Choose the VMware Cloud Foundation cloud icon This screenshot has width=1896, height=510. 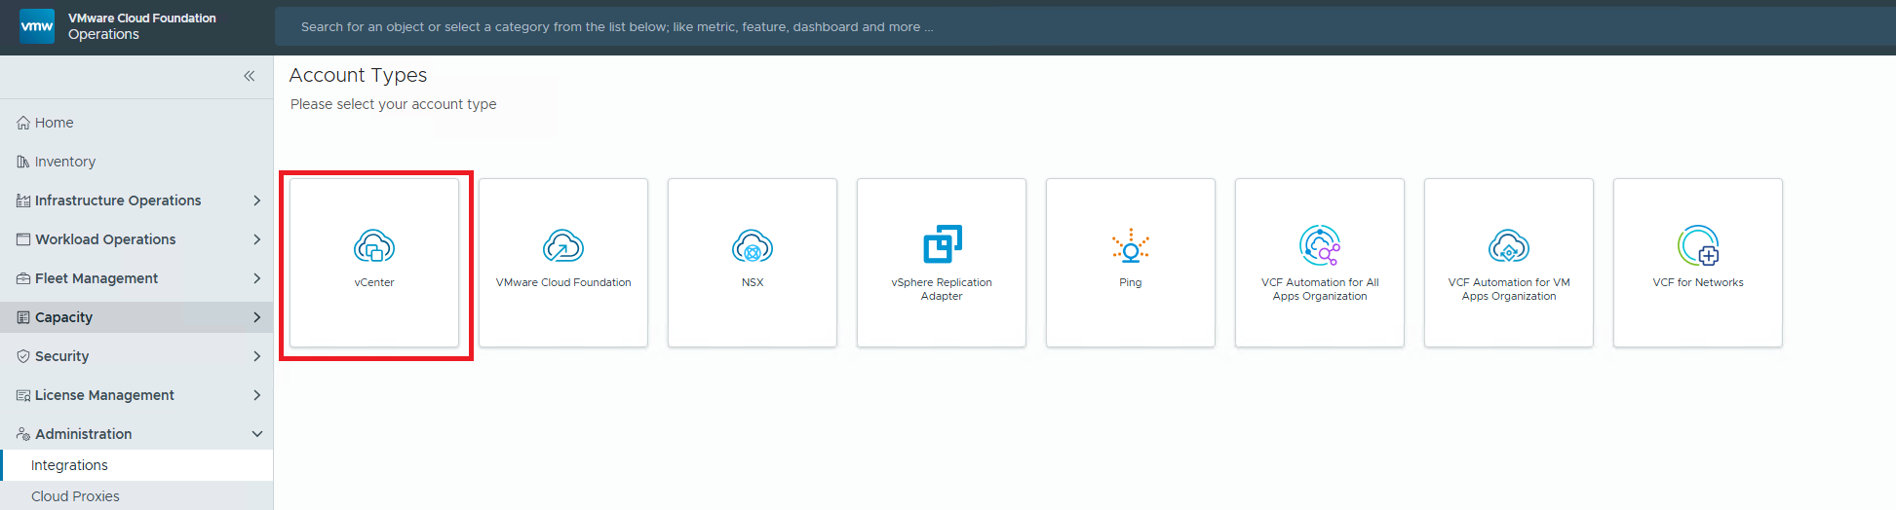click(562, 246)
